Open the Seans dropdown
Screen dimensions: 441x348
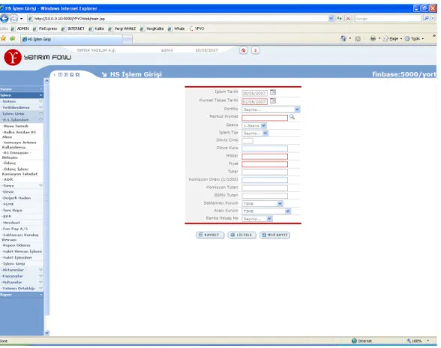tap(254, 125)
